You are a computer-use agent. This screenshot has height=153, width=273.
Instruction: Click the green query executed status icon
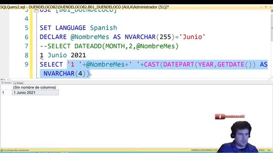pos(2,150)
